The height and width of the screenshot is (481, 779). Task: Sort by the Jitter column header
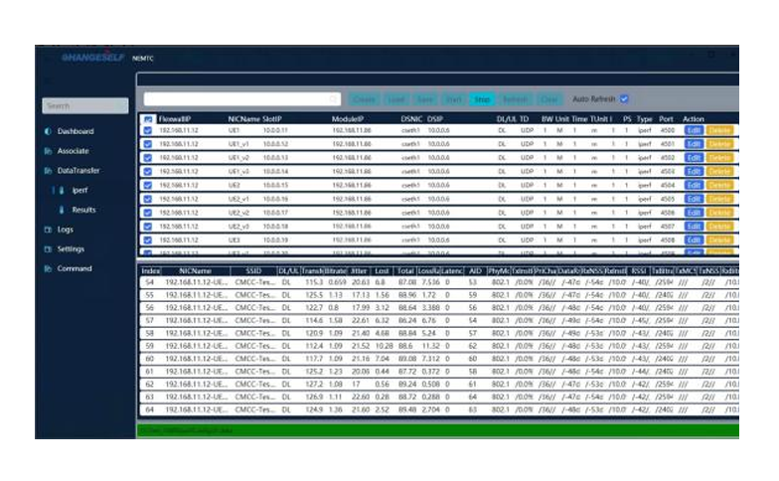(358, 270)
